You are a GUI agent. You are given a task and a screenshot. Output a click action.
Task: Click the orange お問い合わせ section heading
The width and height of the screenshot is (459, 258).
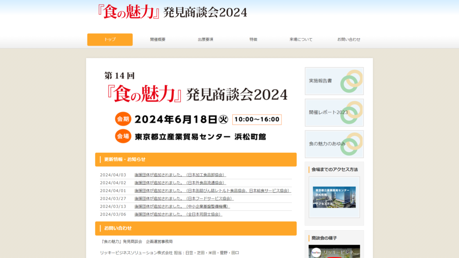click(x=196, y=228)
